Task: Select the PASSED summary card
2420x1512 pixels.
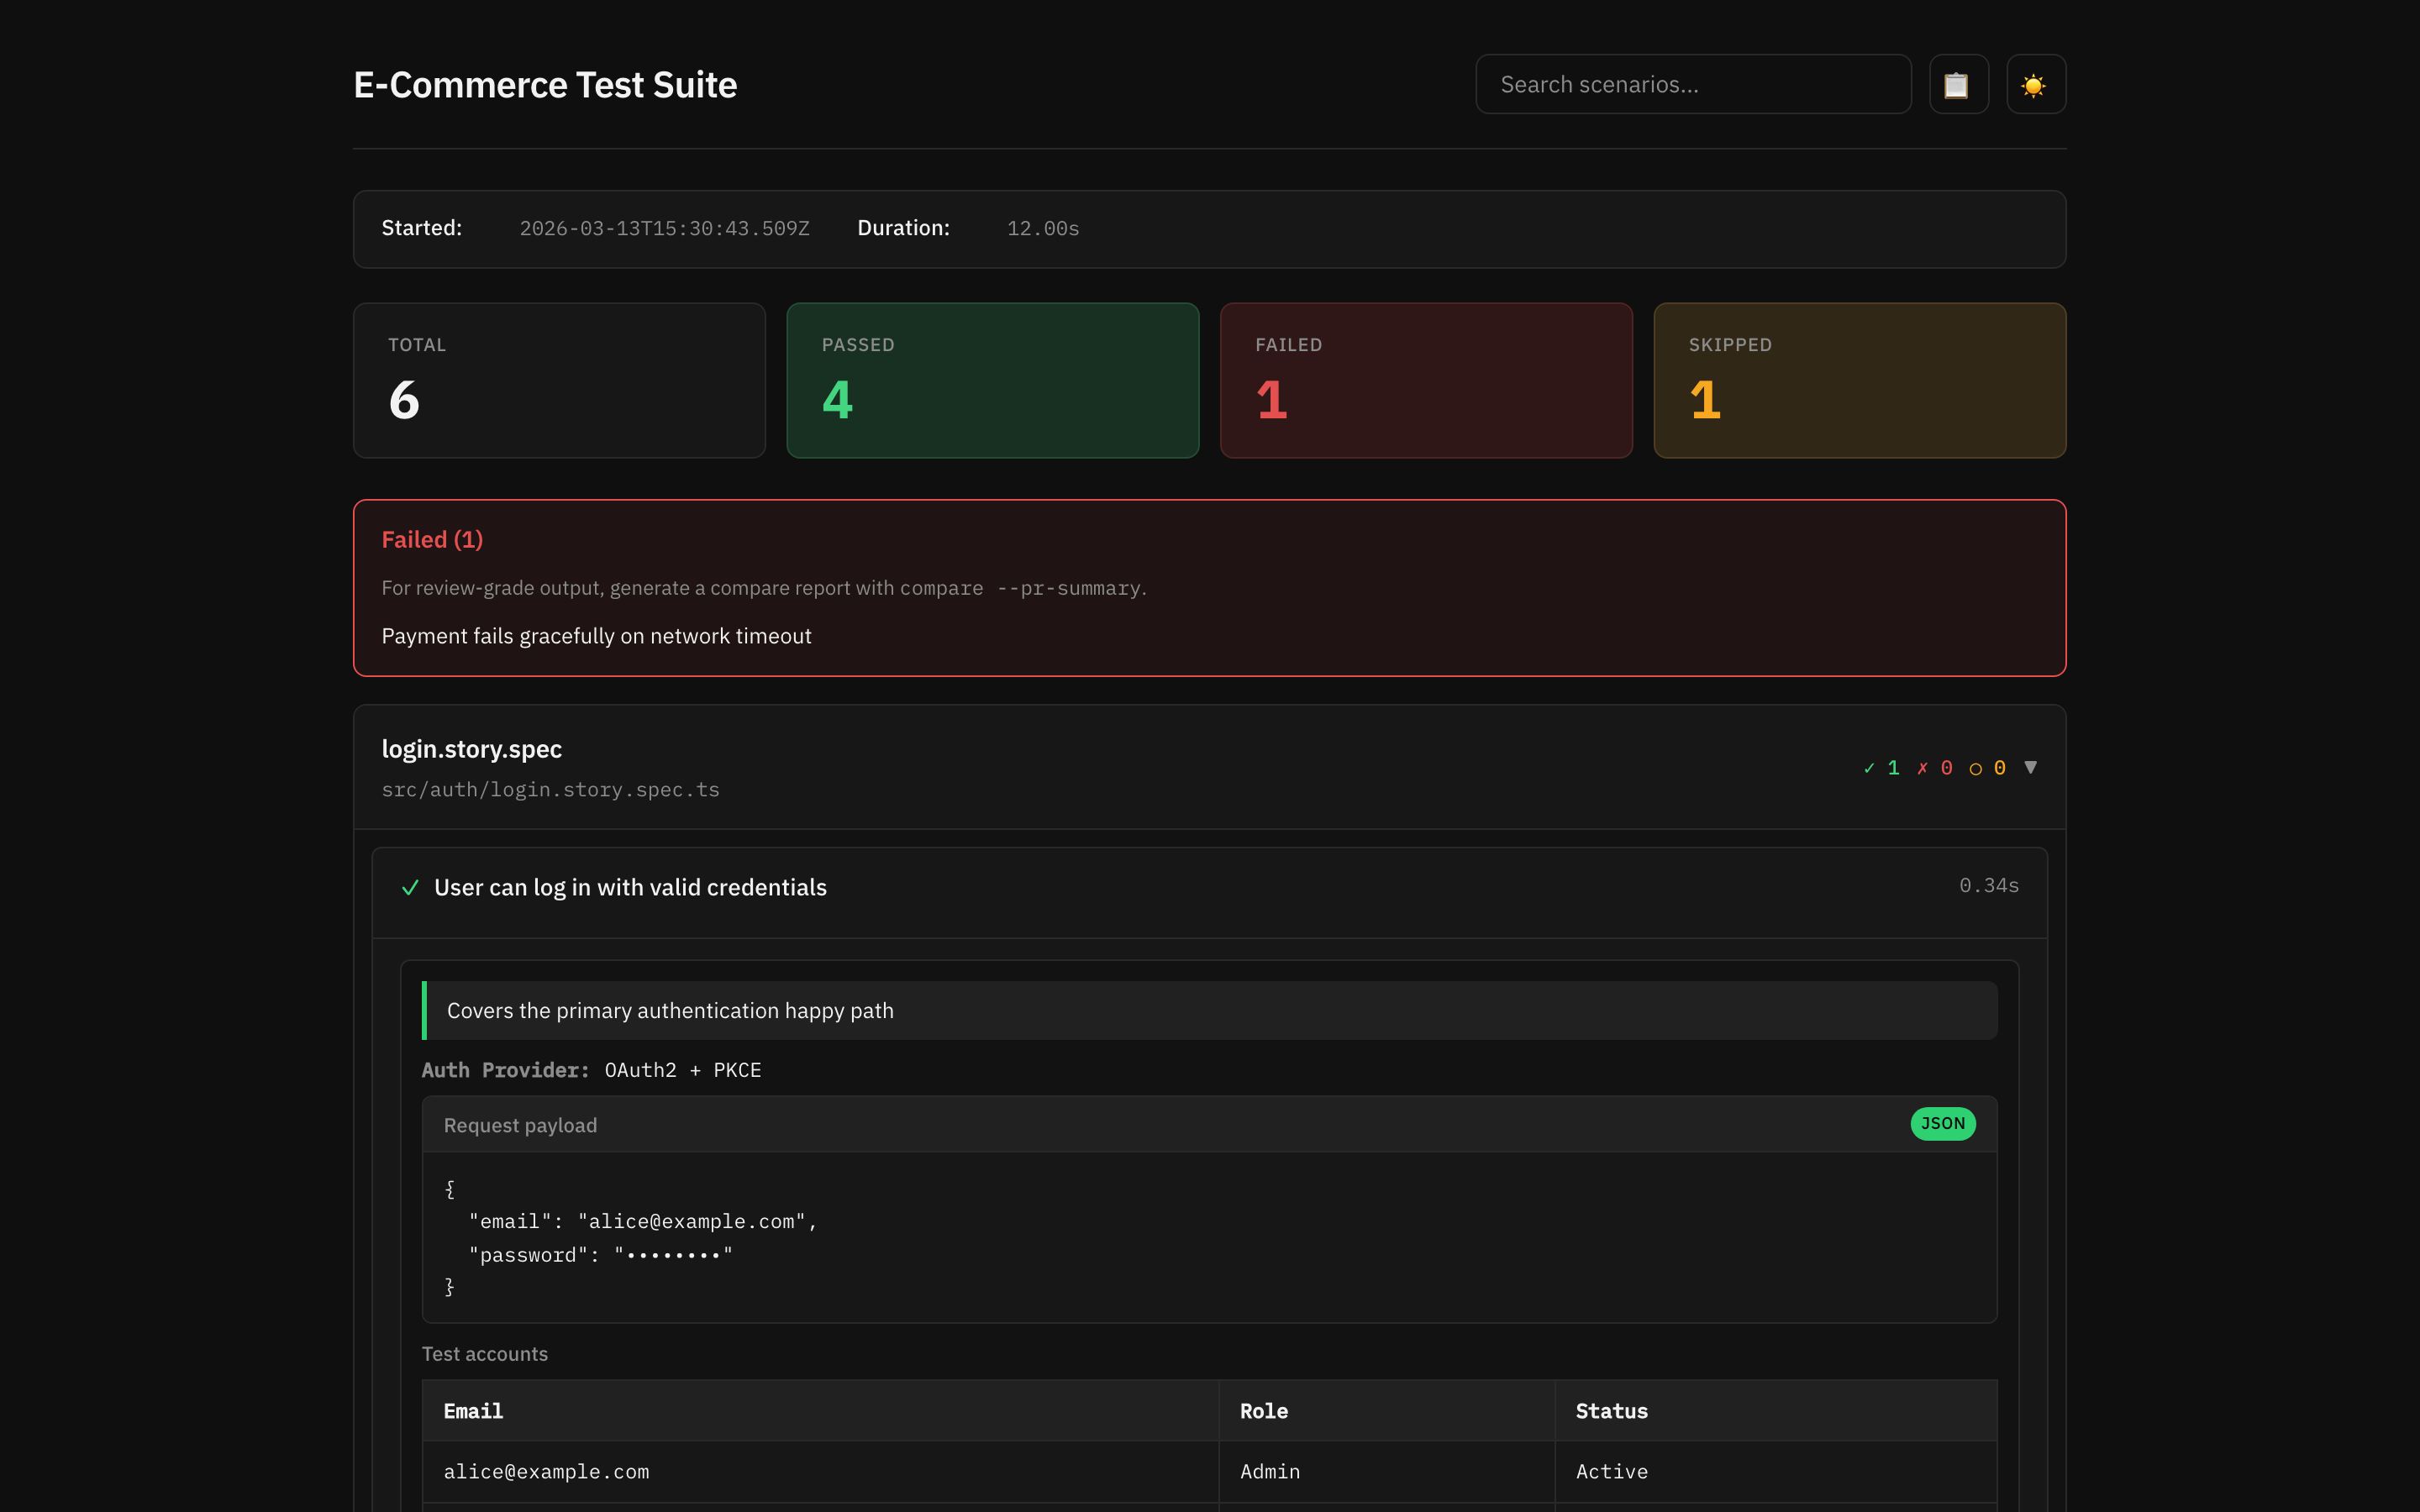Action: (992, 380)
